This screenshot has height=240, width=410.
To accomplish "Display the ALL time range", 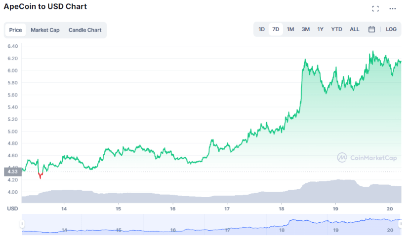I will click(354, 30).
